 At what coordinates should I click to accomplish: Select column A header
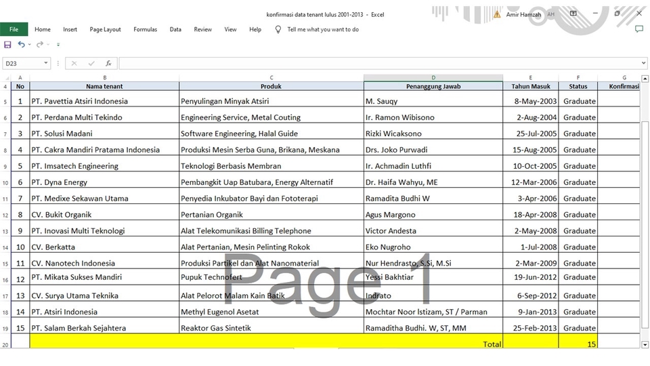(20, 77)
